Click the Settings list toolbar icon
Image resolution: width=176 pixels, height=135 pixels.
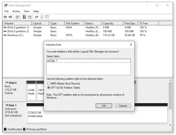click(47, 17)
